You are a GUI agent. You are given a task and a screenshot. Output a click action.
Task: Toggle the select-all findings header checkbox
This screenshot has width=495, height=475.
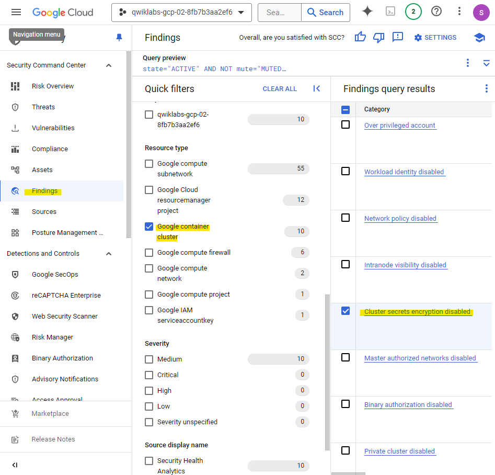pos(346,110)
